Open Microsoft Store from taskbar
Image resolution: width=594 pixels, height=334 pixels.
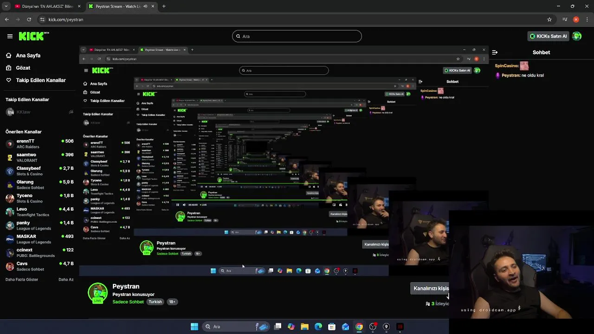click(x=332, y=327)
